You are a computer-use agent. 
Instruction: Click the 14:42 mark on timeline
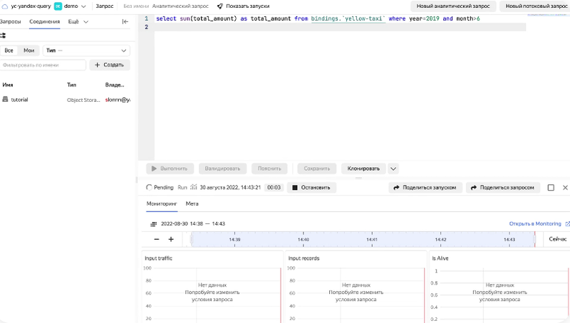(x=440, y=240)
